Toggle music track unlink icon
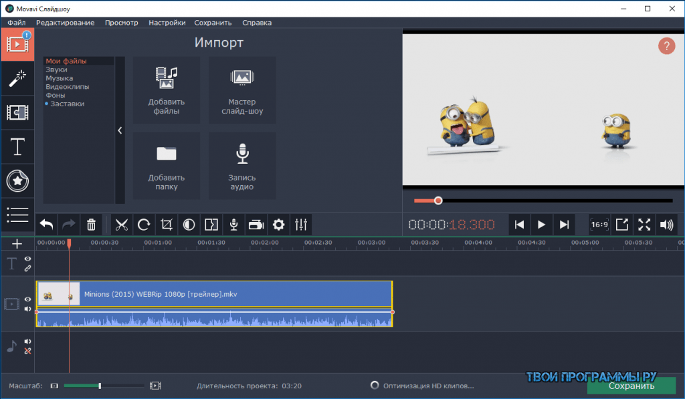The image size is (685, 399). tap(27, 351)
